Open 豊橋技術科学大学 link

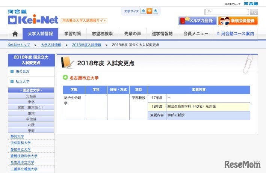click(24, 156)
